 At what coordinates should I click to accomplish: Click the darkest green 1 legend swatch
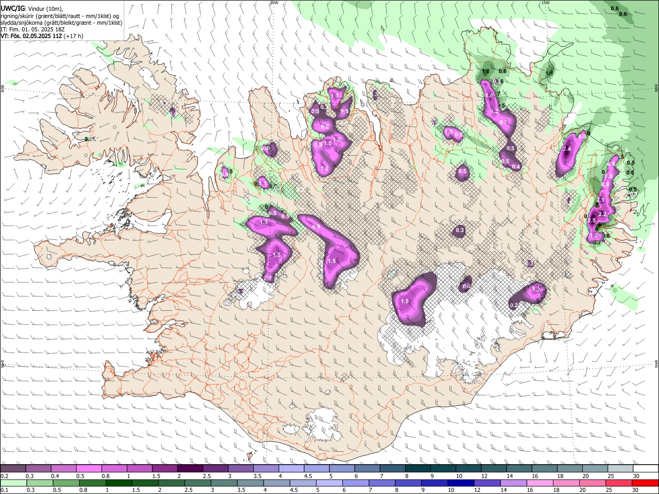click(119, 483)
